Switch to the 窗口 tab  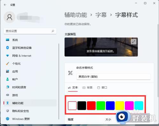(x=102, y=88)
